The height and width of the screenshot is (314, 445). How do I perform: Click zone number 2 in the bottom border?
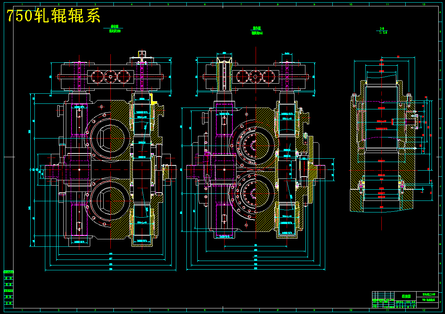(59, 310)
